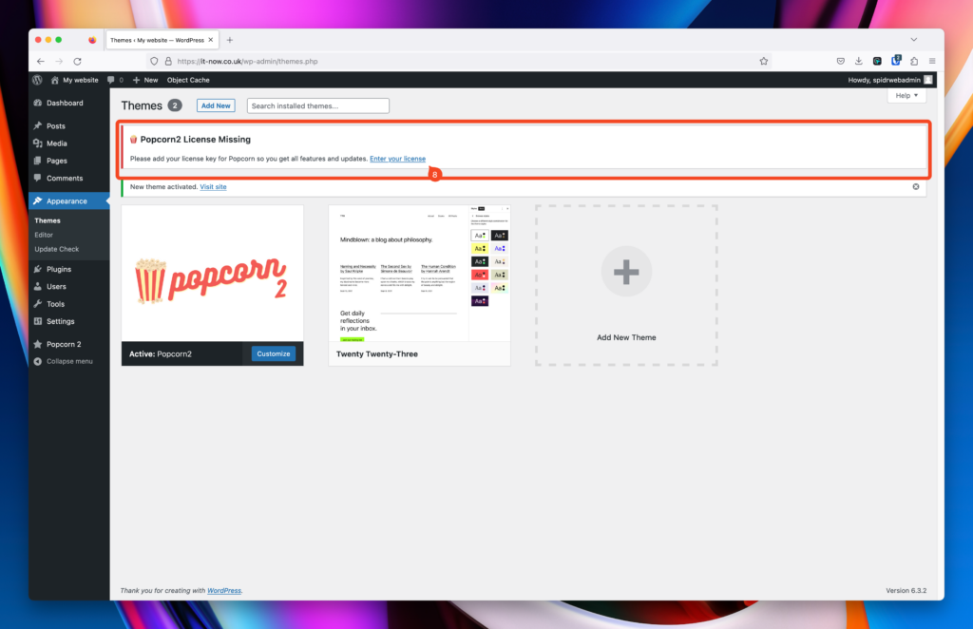This screenshot has height=629, width=973.
Task: Open Users in the sidebar
Action: coord(56,287)
